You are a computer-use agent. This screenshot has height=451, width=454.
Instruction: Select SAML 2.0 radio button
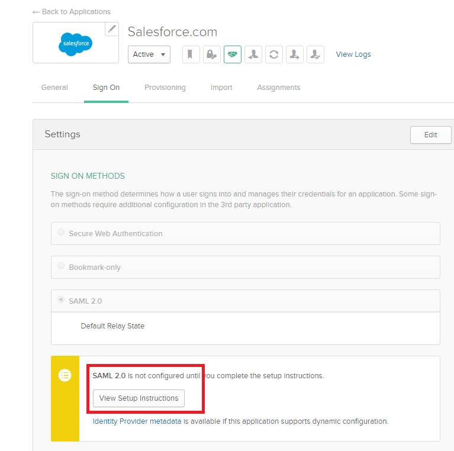pyautogui.click(x=61, y=299)
